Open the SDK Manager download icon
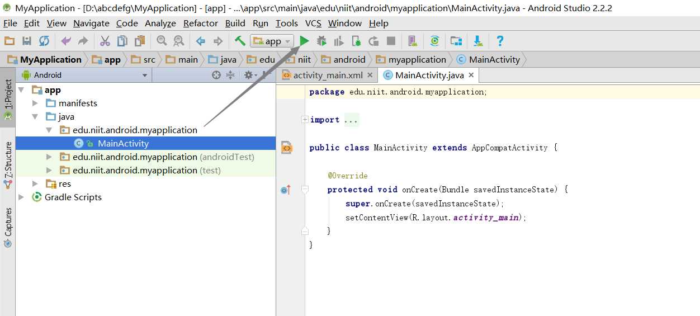Image resolution: width=700 pixels, height=316 pixels. (478, 41)
